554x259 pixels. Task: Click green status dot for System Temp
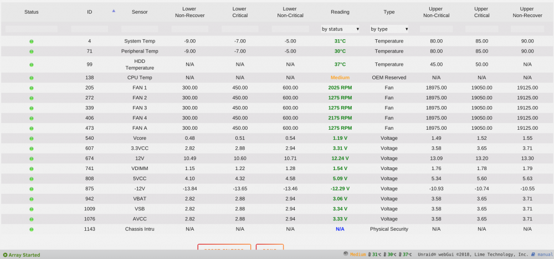[x=32, y=41]
